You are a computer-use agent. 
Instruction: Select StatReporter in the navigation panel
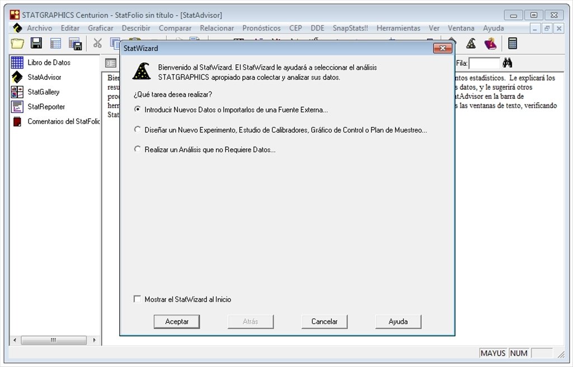[x=46, y=107]
